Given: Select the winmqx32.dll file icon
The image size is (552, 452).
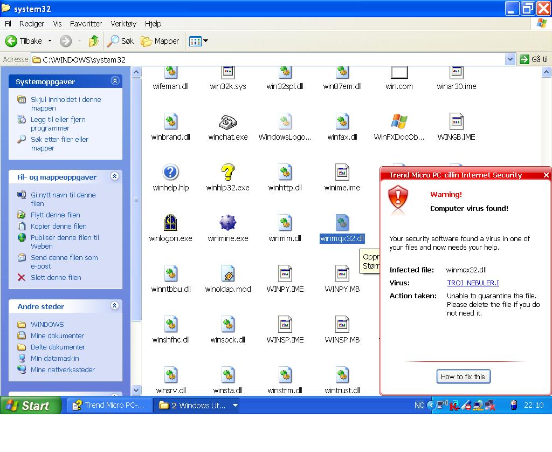Looking at the screenshot, I should pos(342,223).
